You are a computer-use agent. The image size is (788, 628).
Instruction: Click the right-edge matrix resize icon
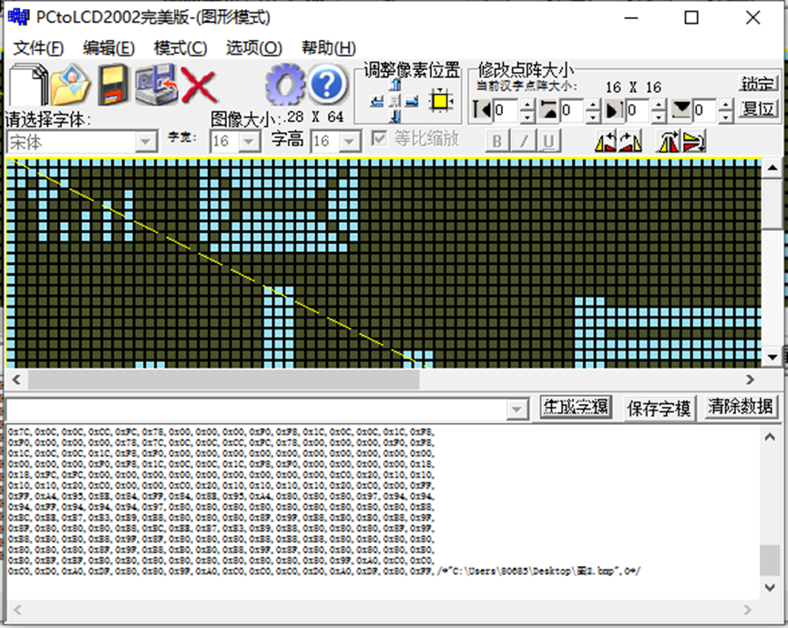pyautogui.click(x=614, y=110)
